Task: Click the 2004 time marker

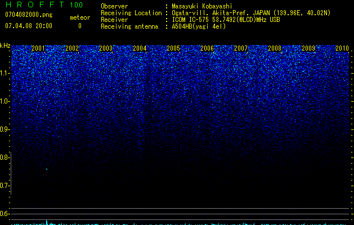Action: (140, 48)
